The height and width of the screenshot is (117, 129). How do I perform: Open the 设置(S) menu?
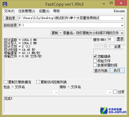44,11
